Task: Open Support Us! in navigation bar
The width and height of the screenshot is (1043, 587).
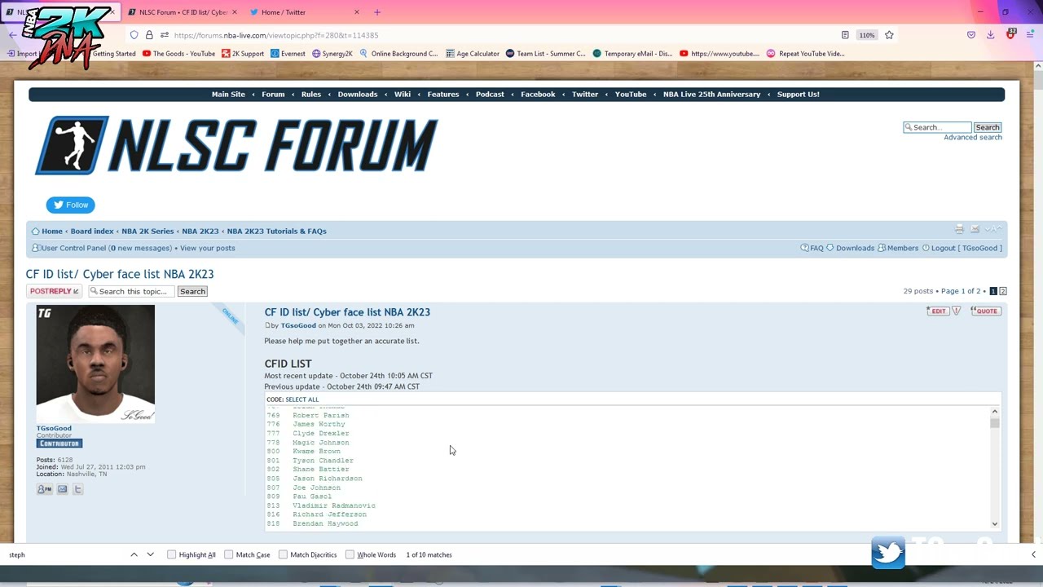Action: [x=799, y=94]
